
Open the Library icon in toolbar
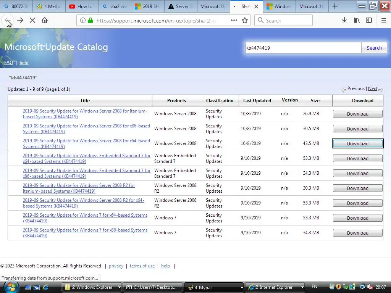pos(357,21)
